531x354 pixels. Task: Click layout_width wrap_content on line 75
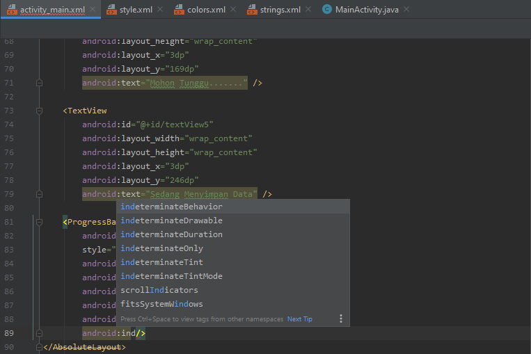pos(167,138)
